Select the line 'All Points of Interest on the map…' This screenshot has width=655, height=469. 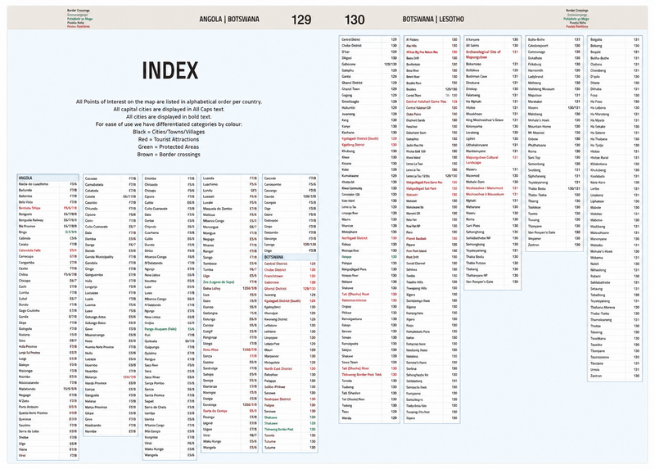(169, 101)
